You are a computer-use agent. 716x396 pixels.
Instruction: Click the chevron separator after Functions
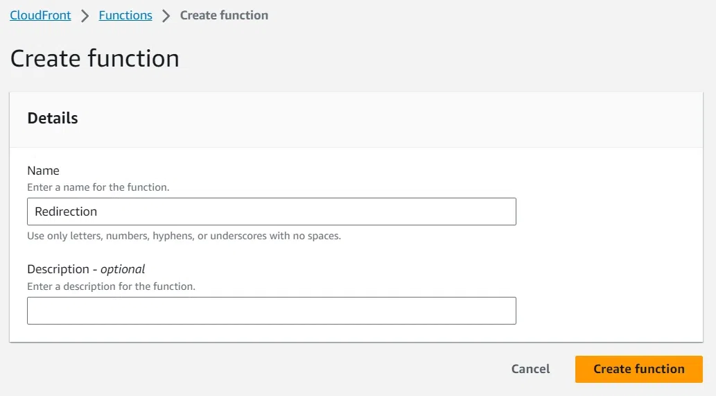tap(166, 15)
